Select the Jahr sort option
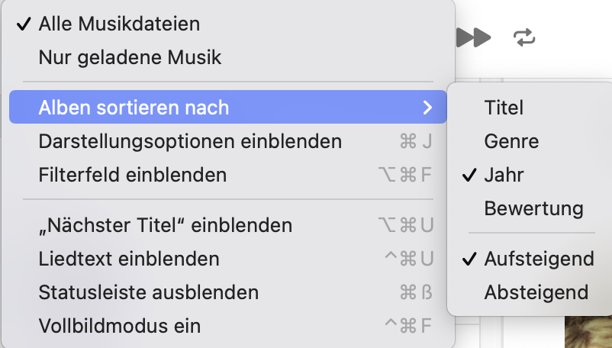Image resolution: width=612 pixels, height=348 pixels. pyautogui.click(x=504, y=175)
